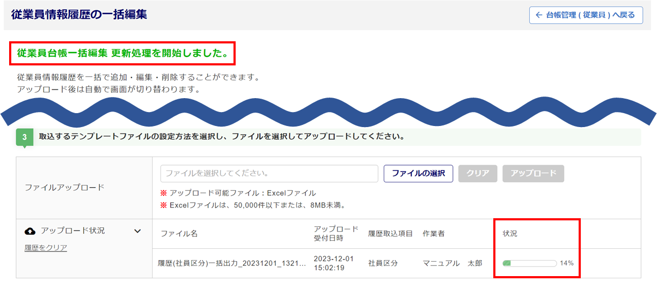
Task: Collapse the アップロード状況 chevron
Action: click(137, 231)
